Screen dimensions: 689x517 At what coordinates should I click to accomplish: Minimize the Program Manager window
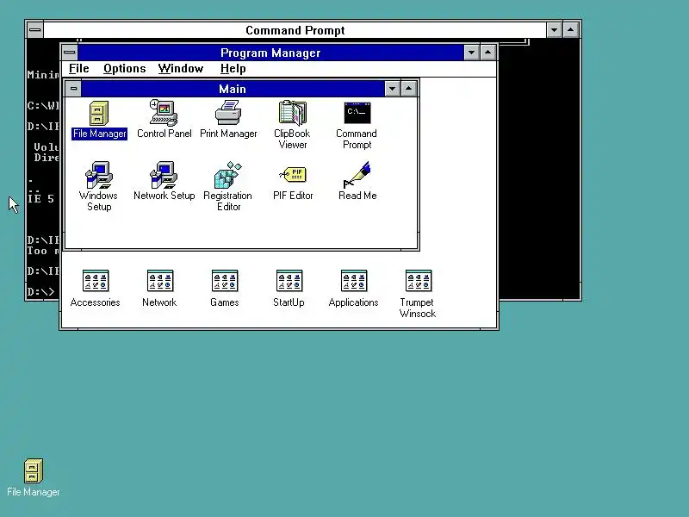click(471, 53)
